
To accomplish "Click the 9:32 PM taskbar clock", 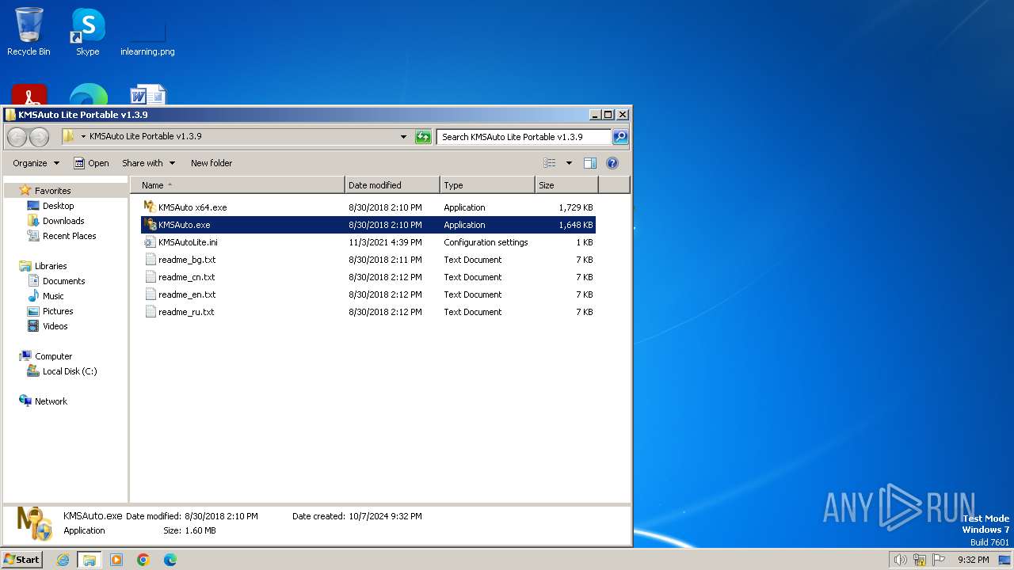I will [973, 560].
